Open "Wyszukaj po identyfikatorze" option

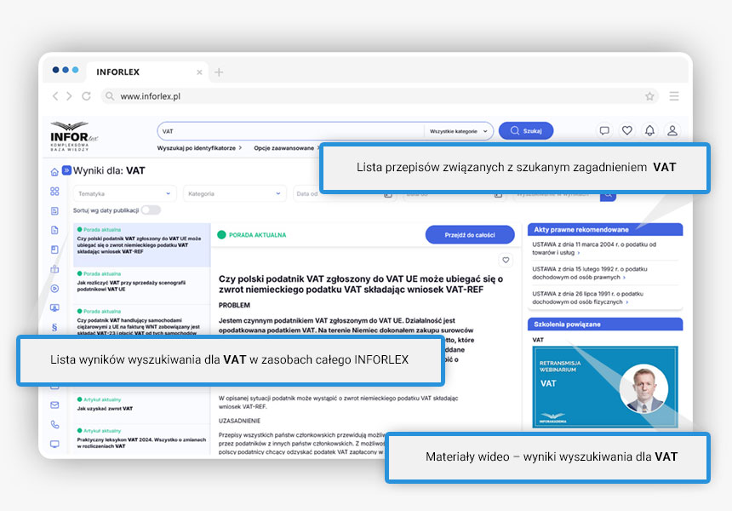[x=198, y=148]
